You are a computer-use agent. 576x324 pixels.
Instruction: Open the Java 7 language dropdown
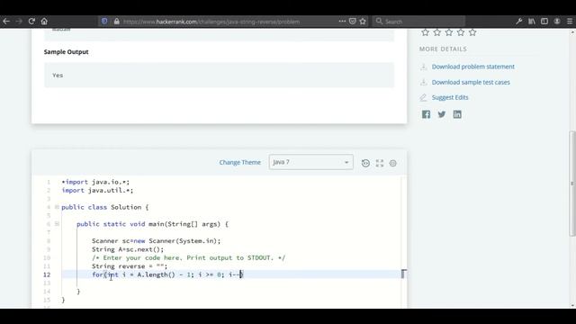coord(311,162)
